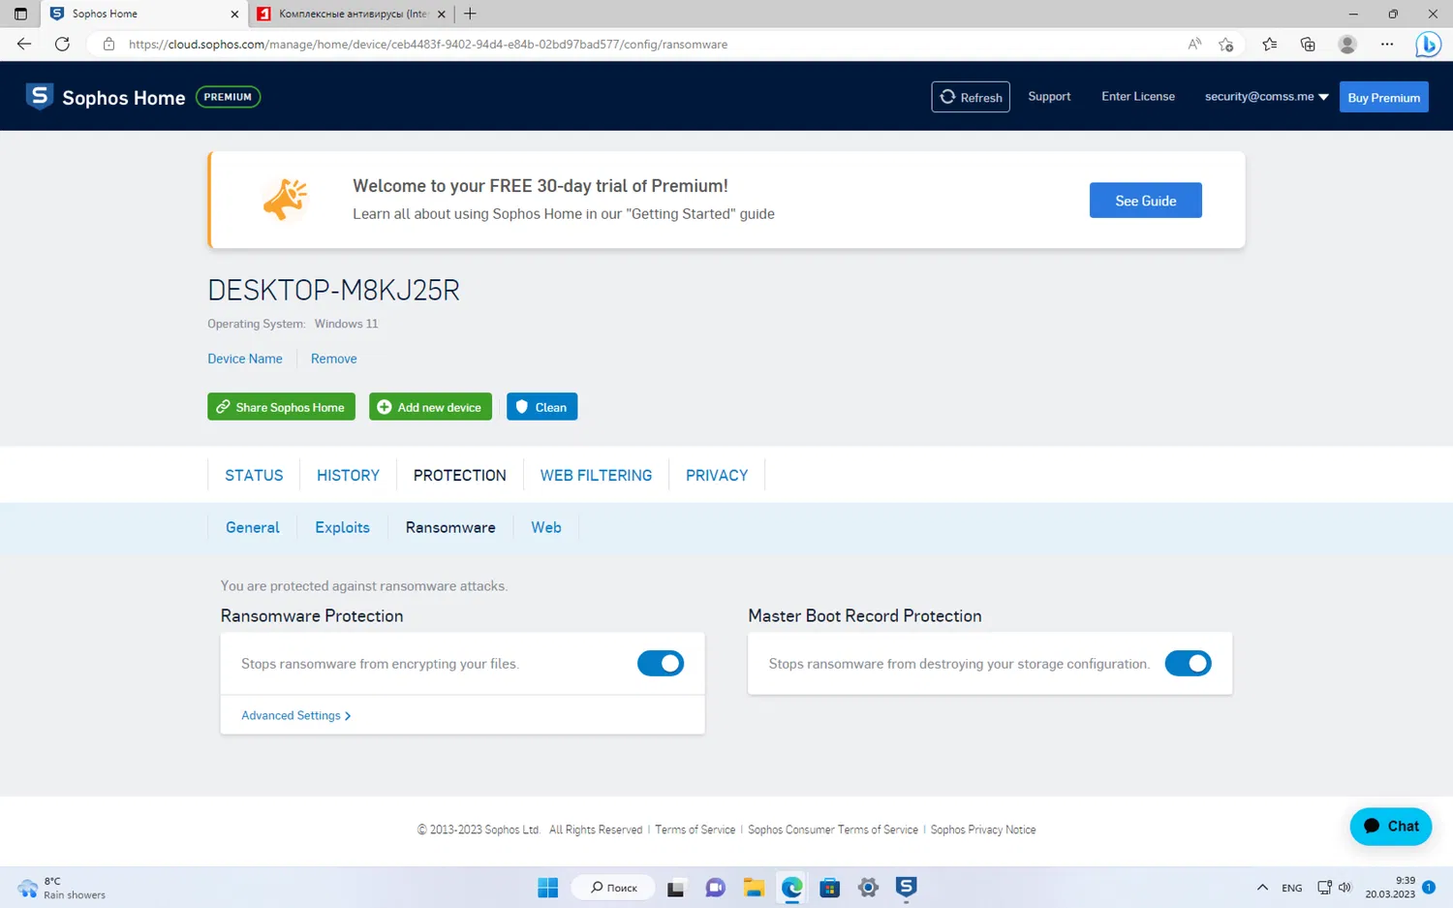Select the Web protection sub-tab

(546, 528)
